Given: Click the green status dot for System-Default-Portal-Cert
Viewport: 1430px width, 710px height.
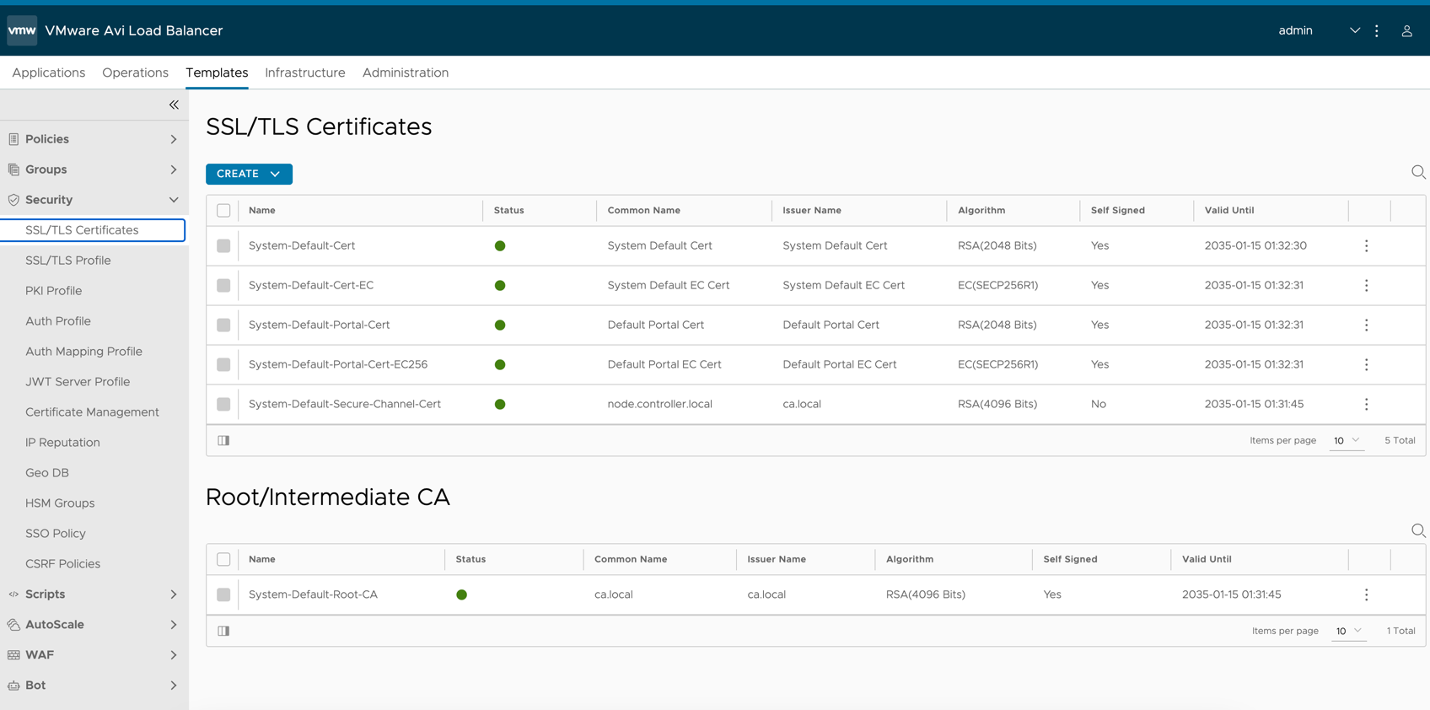Looking at the screenshot, I should coord(500,325).
